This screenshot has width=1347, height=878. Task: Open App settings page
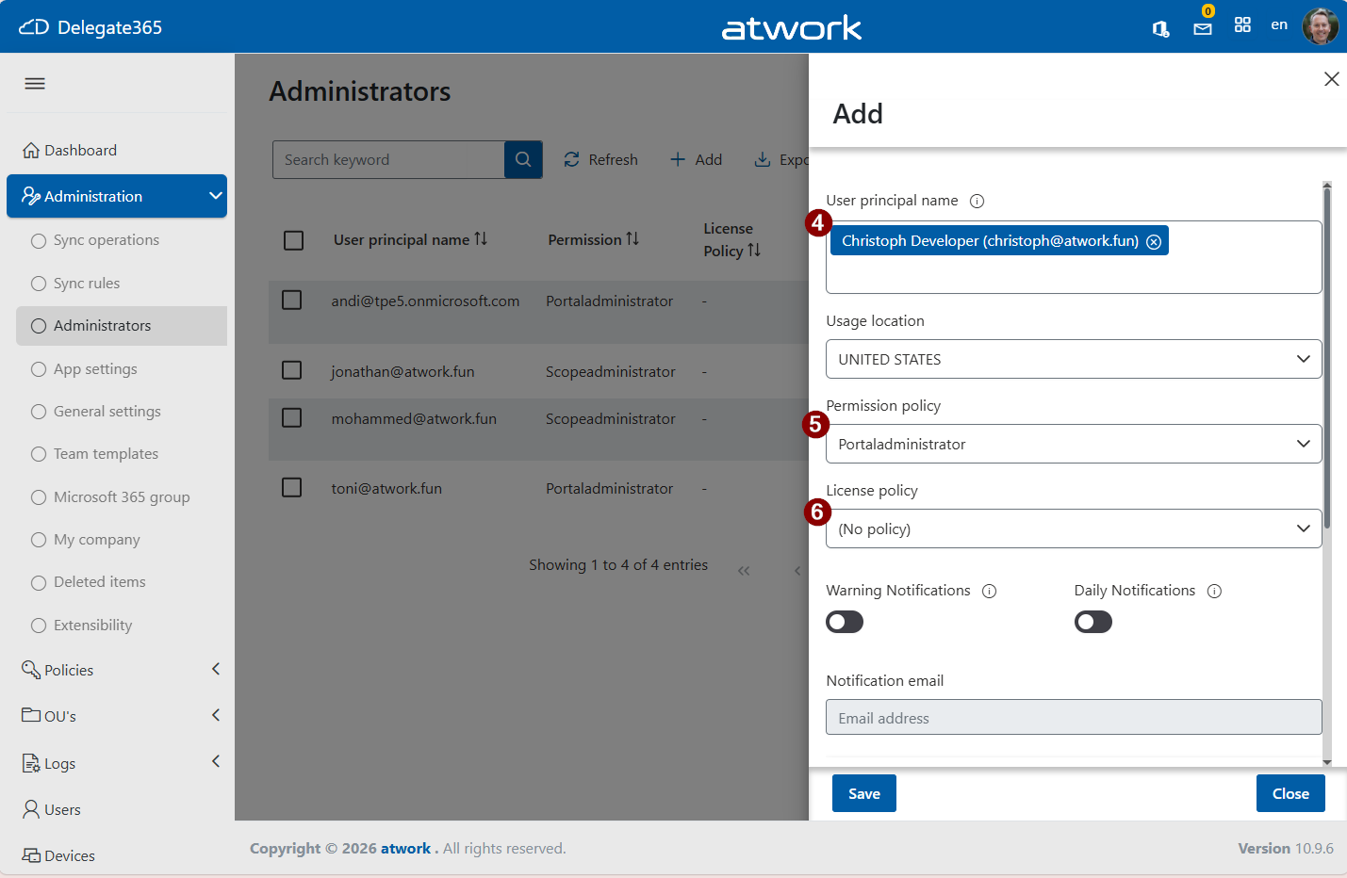(122, 369)
